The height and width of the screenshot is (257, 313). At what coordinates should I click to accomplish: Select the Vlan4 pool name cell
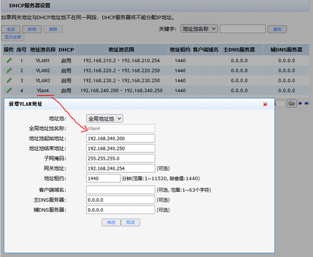[x=43, y=90]
